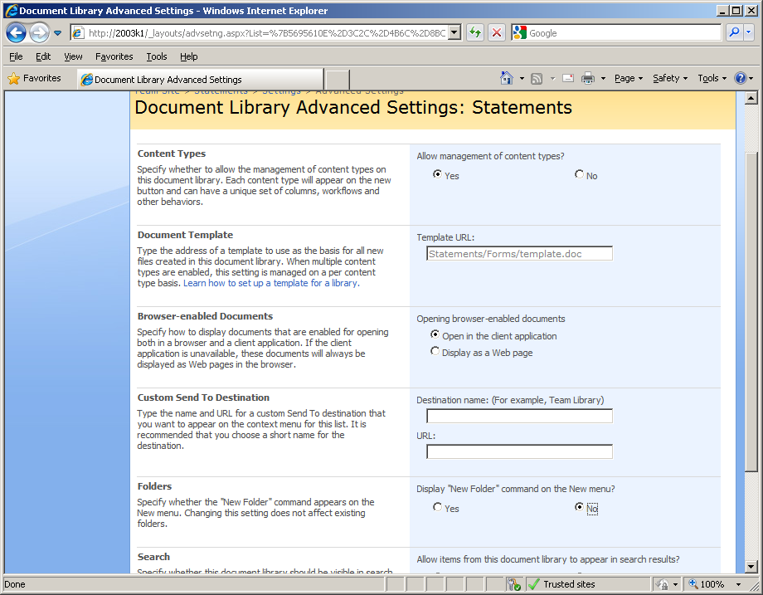Enable Yes for New Folder command display
Viewport: 763px width, 595px height.
(x=437, y=507)
